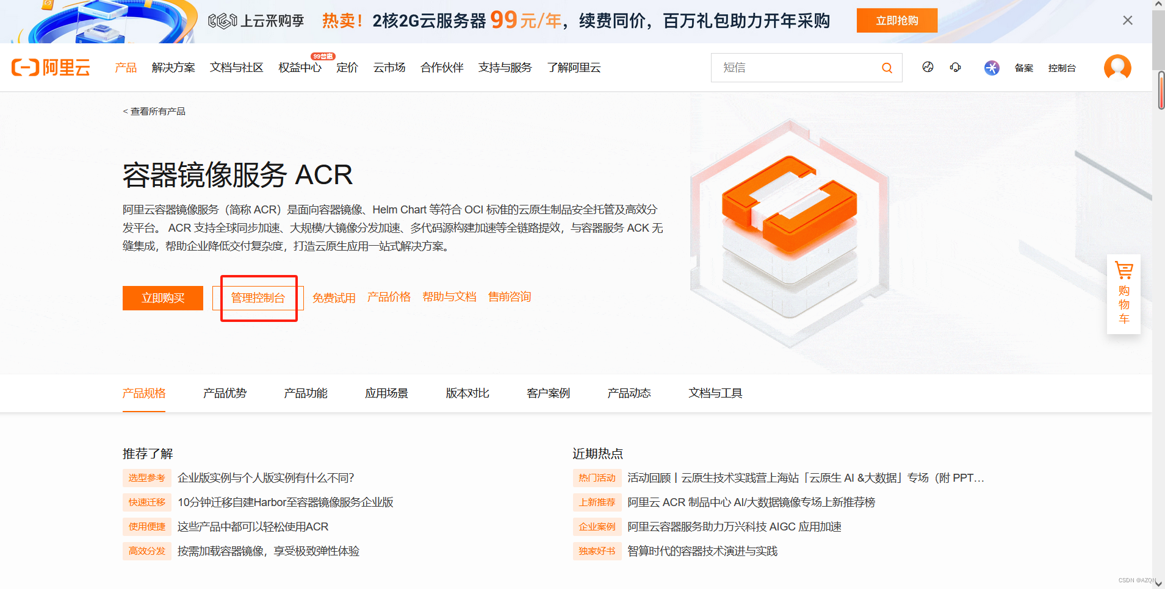Click the 立即抢购 banner button

pyautogui.click(x=896, y=20)
